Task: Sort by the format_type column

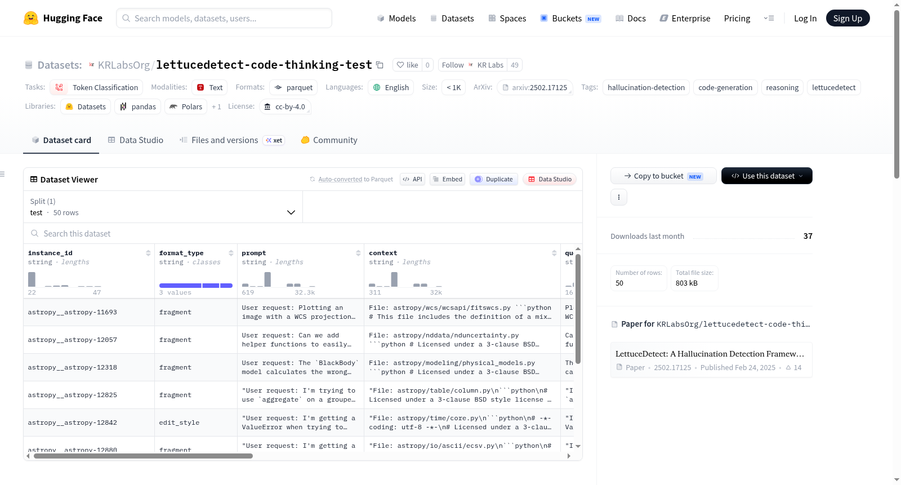Action: click(x=231, y=253)
